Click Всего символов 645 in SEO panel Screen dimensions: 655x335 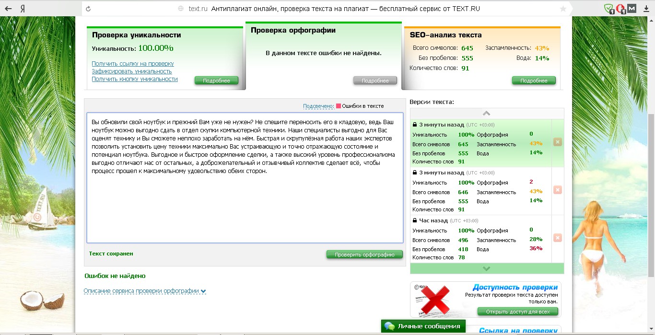pos(467,48)
